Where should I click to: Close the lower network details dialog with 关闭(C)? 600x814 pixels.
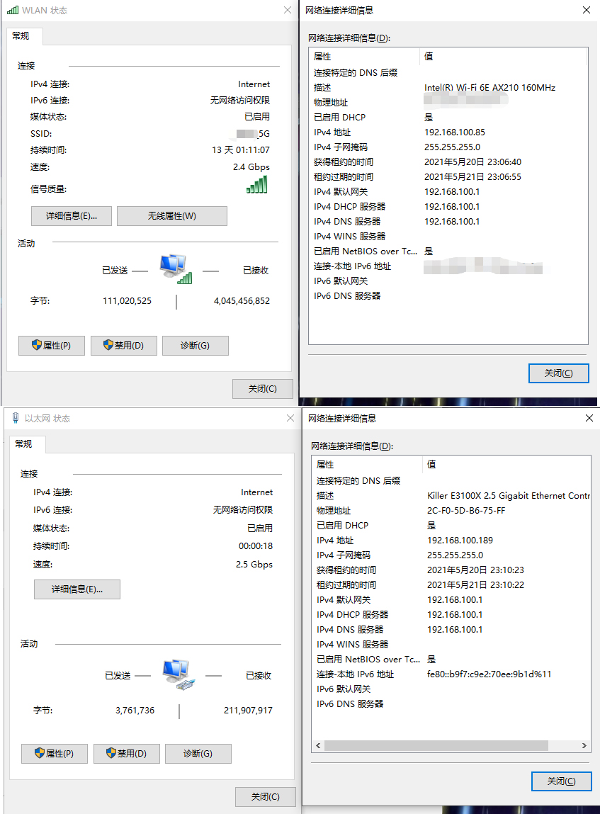pos(561,781)
